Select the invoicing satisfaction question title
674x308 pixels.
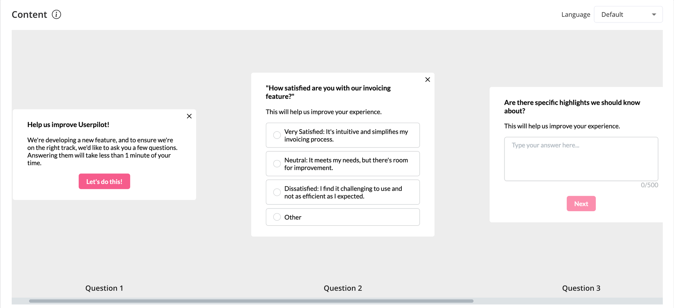[328, 92]
